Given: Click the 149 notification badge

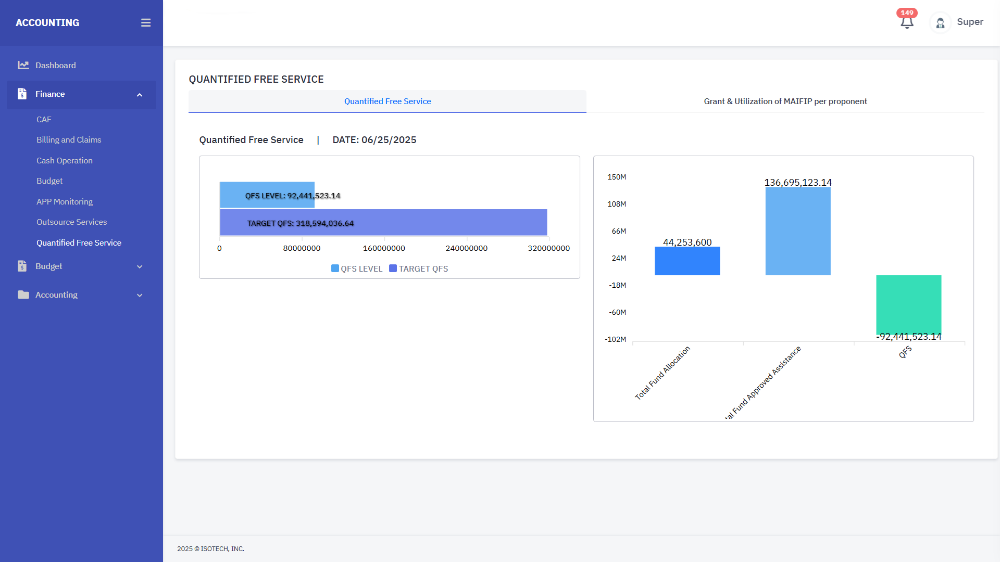Looking at the screenshot, I should [x=907, y=12].
